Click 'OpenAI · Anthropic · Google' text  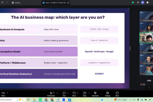[x=99, y=51]
